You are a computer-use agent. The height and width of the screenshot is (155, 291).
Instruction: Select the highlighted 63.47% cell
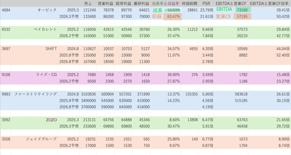(172, 16)
